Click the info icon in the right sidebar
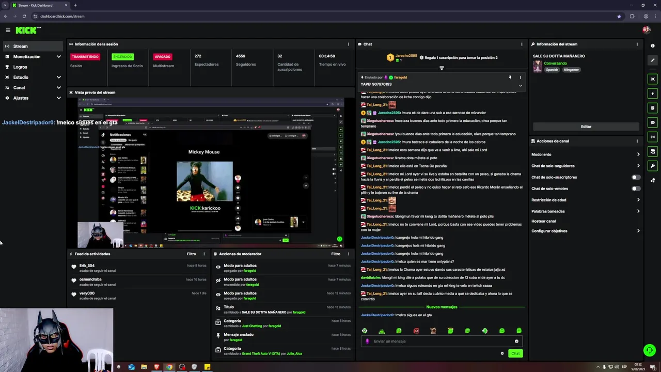This screenshot has height=372, width=661. [x=653, y=46]
